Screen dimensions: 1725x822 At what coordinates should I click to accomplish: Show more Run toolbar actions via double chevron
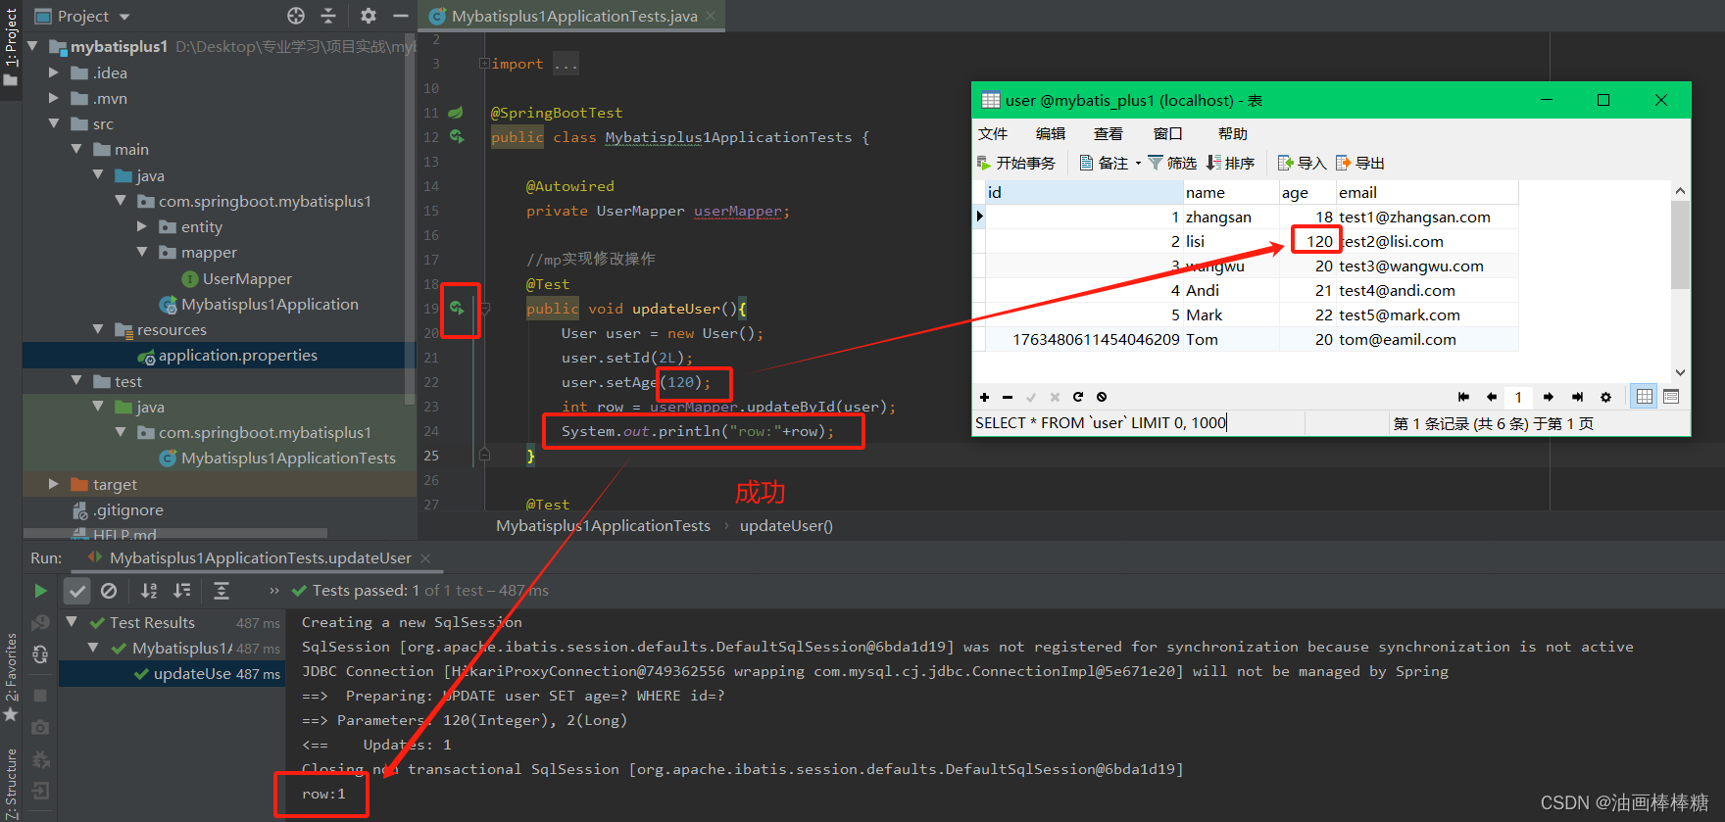click(274, 591)
